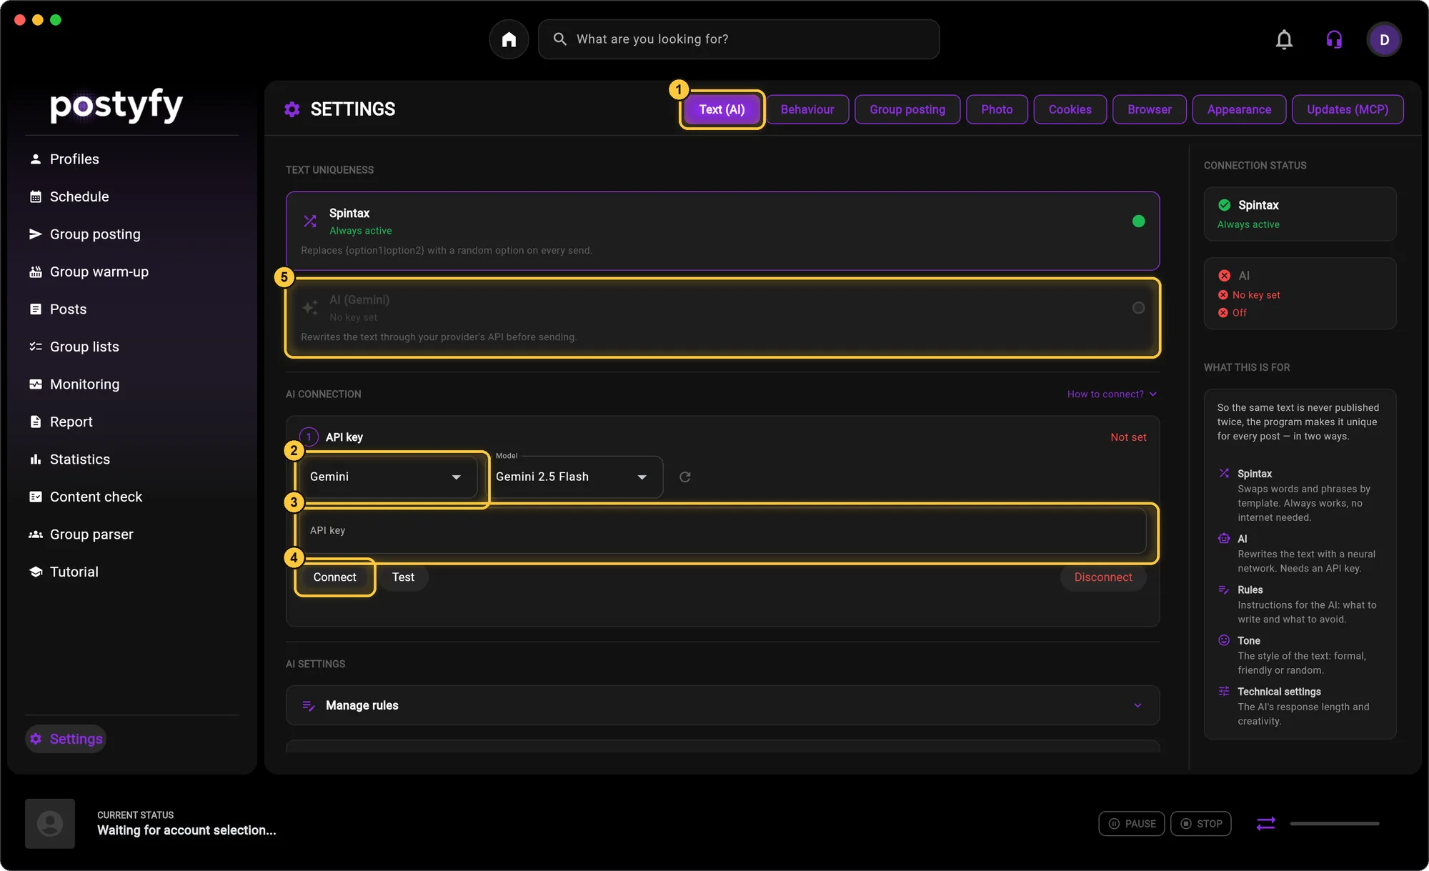1429x871 pixels.
Task: Open notifications bell
Action: click(1284, 39)
